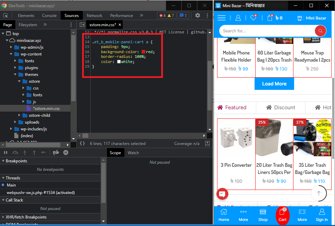Toggle the navigator sidebar icon beside file tab
The image size is (335, 226).
[82, 25]
